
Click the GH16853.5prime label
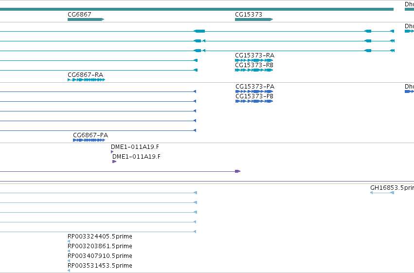(392, 188)
